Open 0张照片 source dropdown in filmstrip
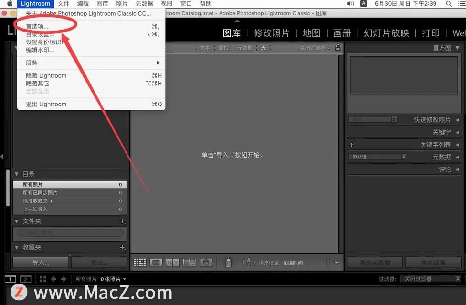Viewport: 466px width, 305px height. [x=113, y=279]
